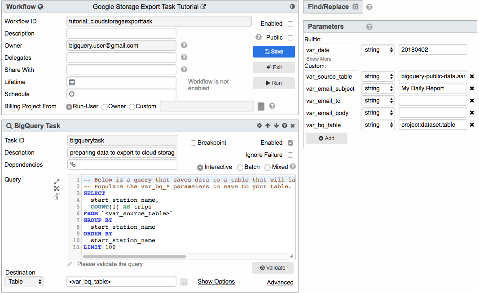Click help icon next to Owner field
The height and width of the screenshot is (293, 479).
pyautogui.click(x=184, y=45)
